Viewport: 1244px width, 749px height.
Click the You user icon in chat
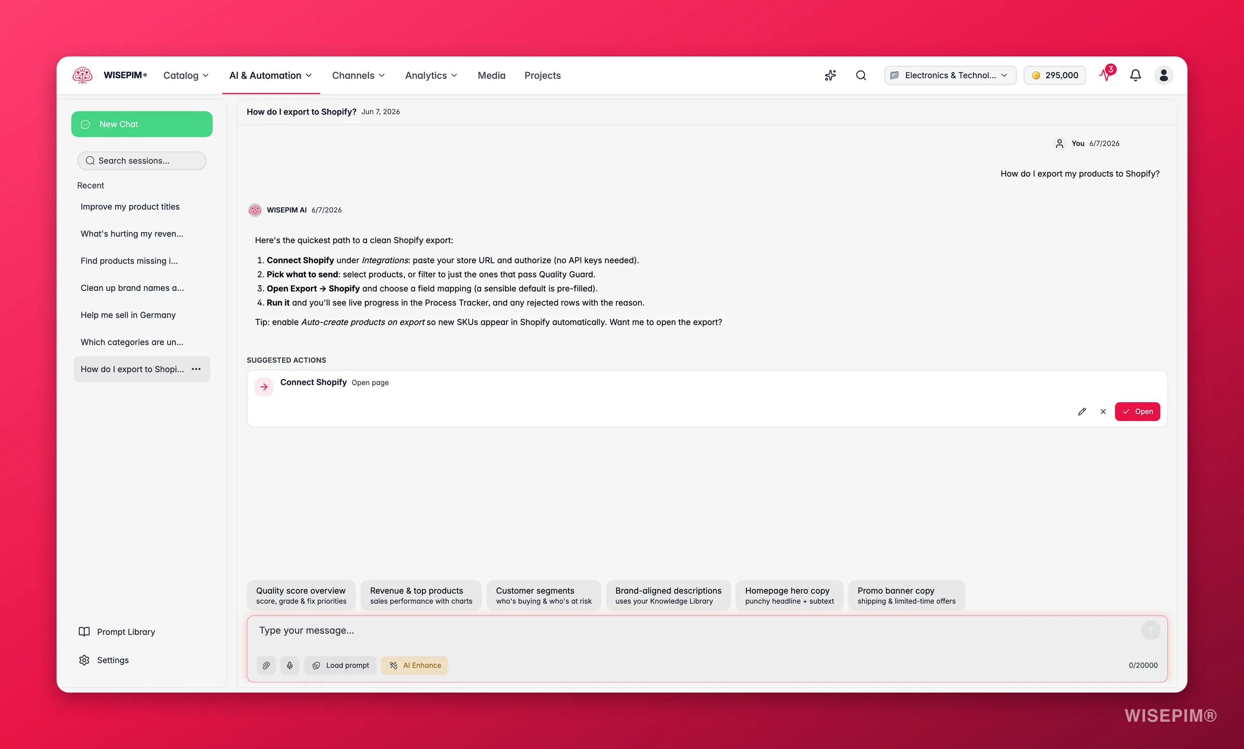1059,144
